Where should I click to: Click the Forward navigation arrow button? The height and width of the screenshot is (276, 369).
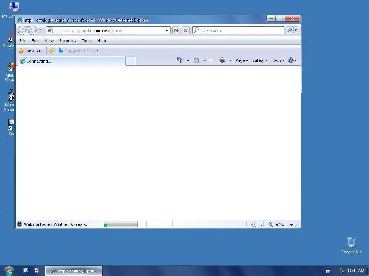(32, 30)
